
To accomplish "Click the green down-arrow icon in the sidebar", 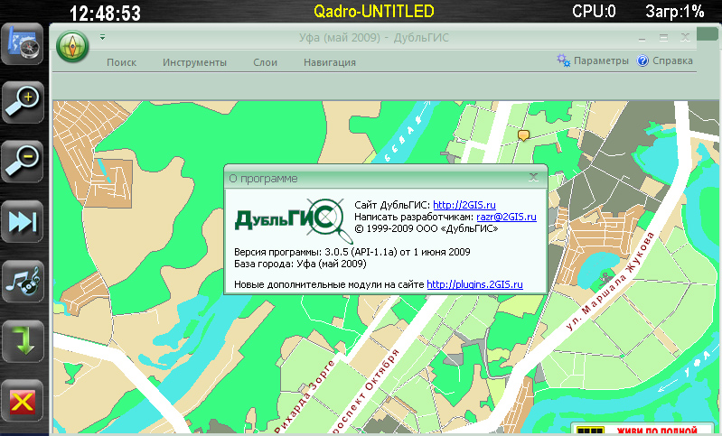I will click(x=22, y=340).
